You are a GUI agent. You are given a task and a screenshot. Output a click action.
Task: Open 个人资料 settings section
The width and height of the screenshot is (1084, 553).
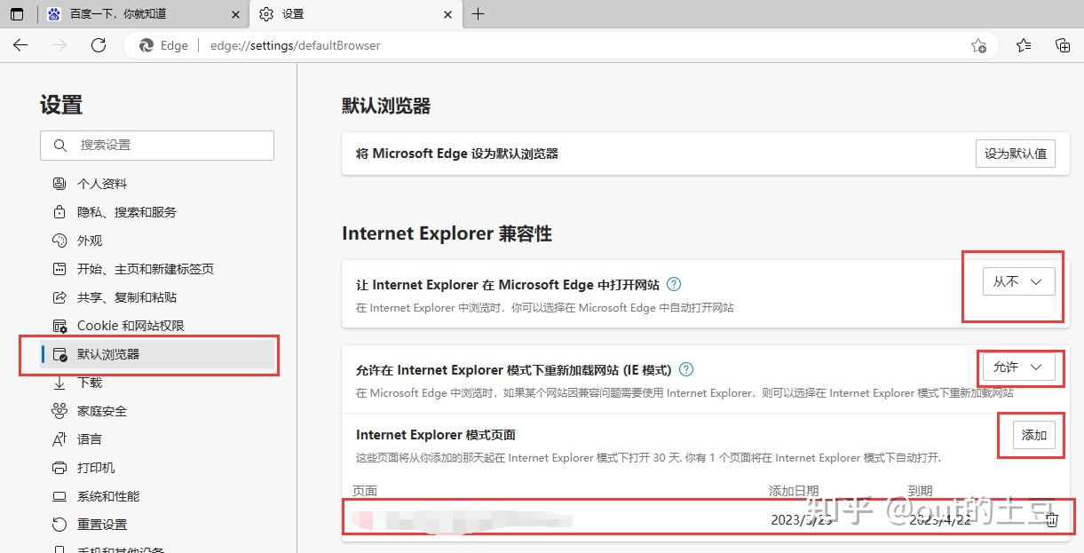(x=102, y=184)
